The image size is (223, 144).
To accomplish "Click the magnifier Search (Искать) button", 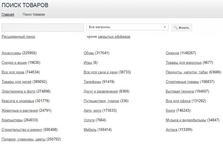I will 182,28.
